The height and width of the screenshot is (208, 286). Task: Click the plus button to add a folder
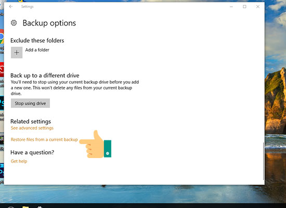pyautogui.click(x=17, y=53)
